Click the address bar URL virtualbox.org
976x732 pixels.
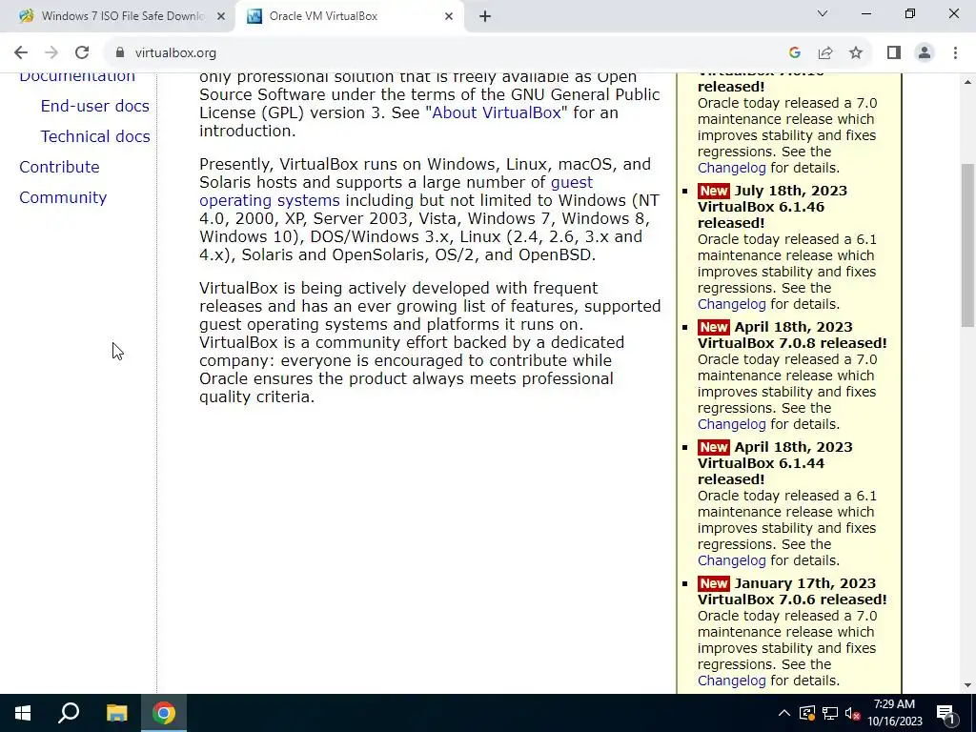click(175, 53)
